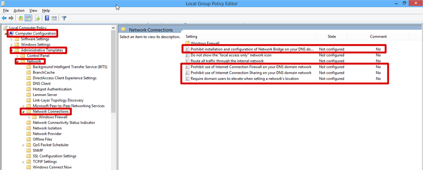Open Help via the blue question-mark icon

tap(47, 18)
